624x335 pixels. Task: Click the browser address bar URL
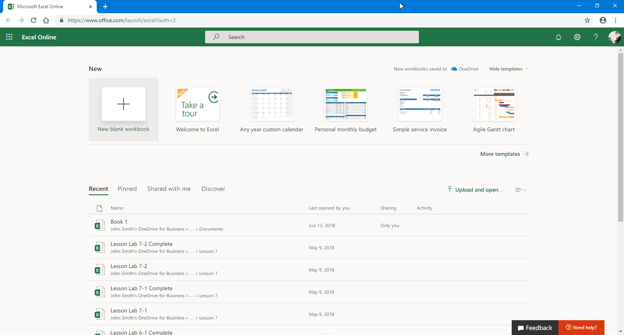(x=122, y=20)
